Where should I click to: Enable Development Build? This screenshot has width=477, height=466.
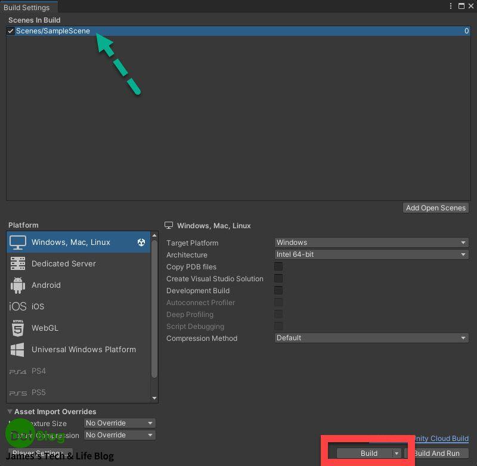(x=278, y=291)
